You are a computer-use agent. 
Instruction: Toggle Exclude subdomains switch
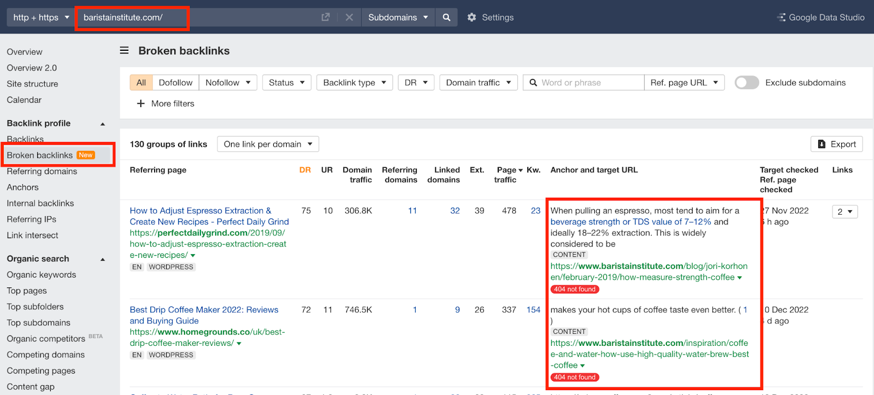(x=747, y=82)
